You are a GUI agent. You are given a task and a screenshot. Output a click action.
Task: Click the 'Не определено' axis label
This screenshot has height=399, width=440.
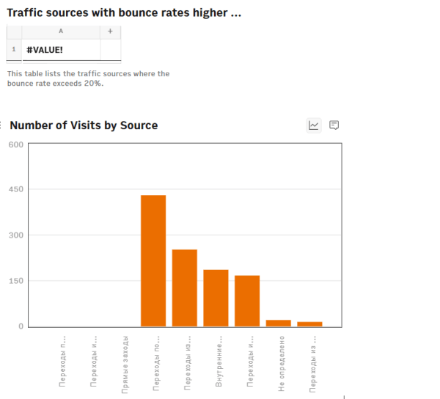[x=281, y=363]
